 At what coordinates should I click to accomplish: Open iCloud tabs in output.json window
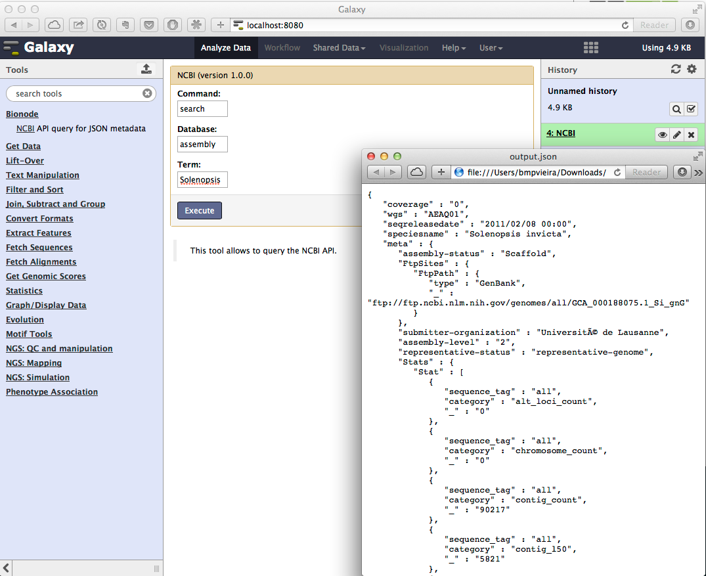416,172
